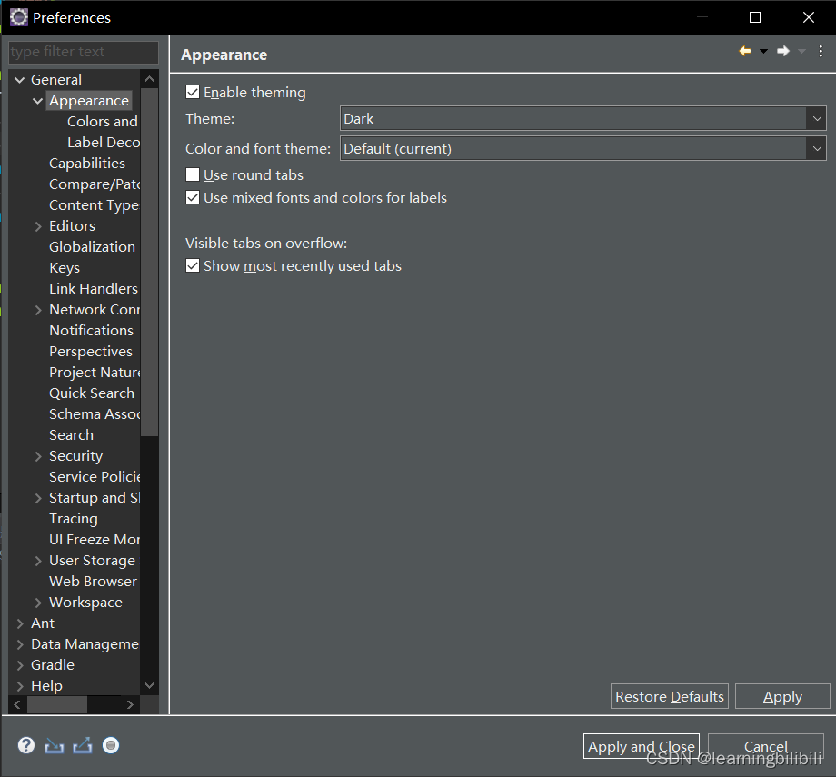Uncheck Enable theming checkbox
Viewport: 836px width, 777px height.
point(193,93)
